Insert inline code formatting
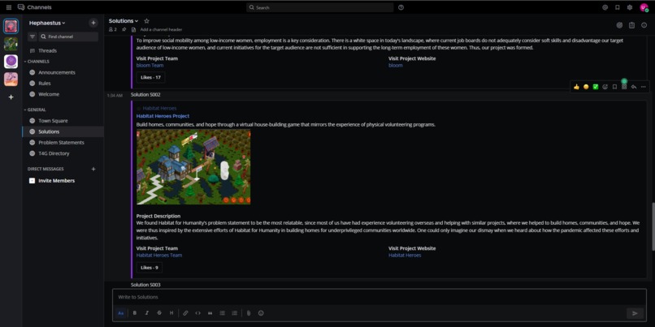This screenshot has height=327, width=655. [x=198, y=313]
